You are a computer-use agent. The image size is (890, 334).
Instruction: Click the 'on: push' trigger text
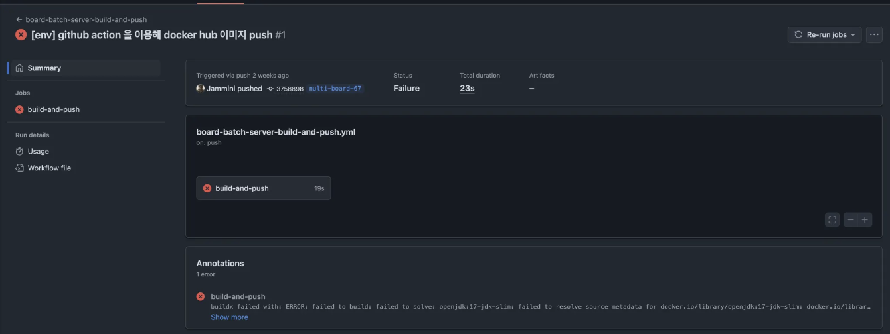[209, 142]
